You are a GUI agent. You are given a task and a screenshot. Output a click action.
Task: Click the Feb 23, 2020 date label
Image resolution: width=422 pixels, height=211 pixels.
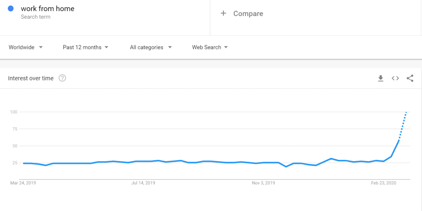click(384, 183)
